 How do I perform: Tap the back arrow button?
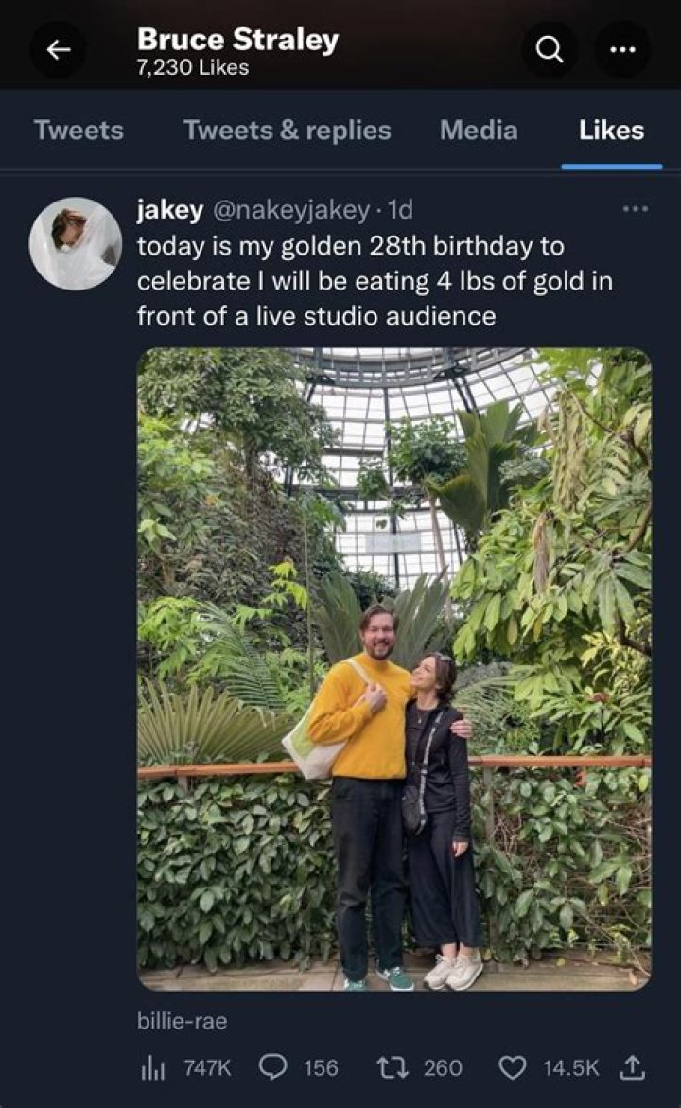click(58, 50)
